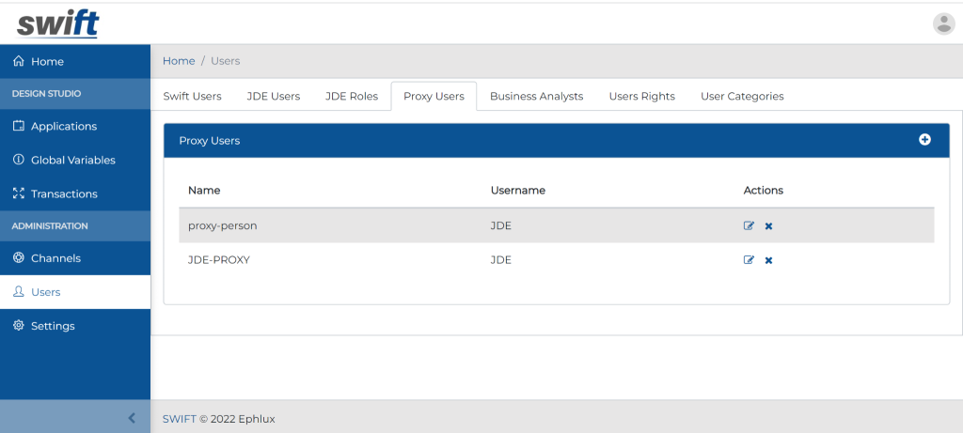Screen dimensions: 963x433
Task: Click the add proxy user plus icon
Action: tap(924, 140)
